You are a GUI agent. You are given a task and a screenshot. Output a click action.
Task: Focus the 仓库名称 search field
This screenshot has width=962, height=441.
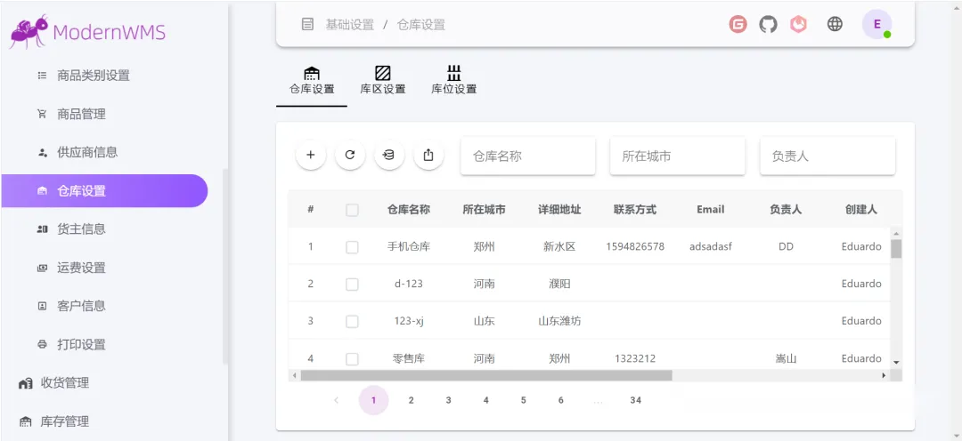(x=527, y=156)
